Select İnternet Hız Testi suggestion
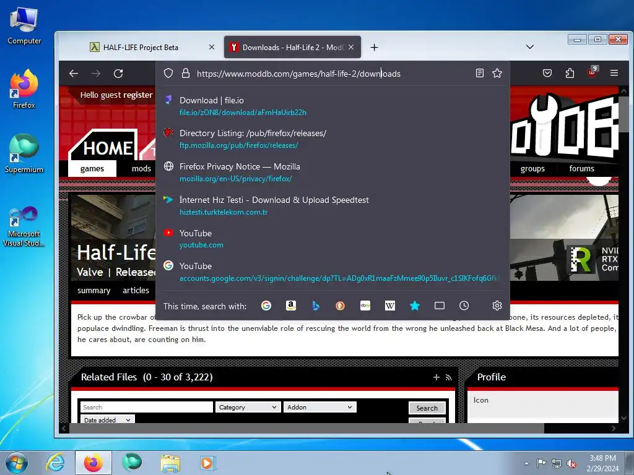The width and height of the screenshot is (634, 475). pyautogui.click(x=332, y=205)
